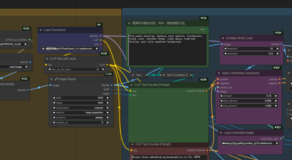Click the text output port on node #316

207,29
